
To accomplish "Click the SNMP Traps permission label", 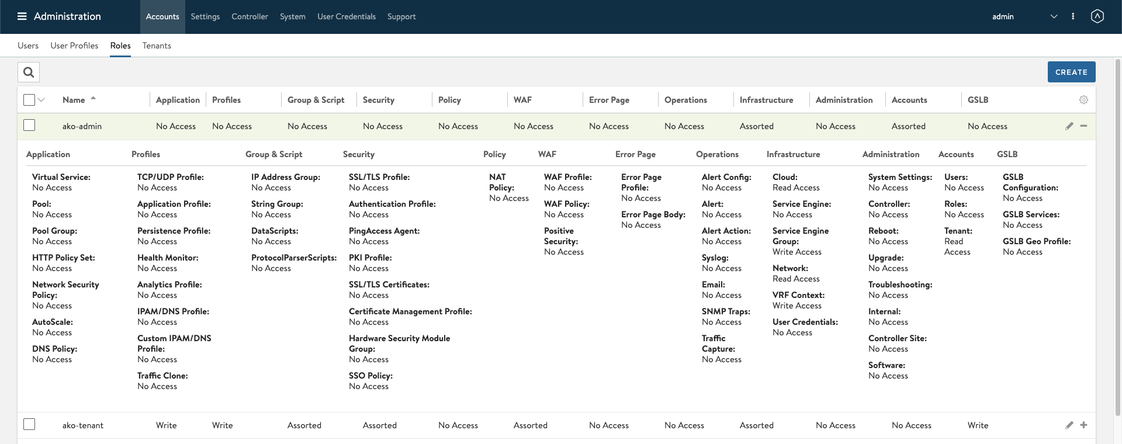I will (726, 311).
